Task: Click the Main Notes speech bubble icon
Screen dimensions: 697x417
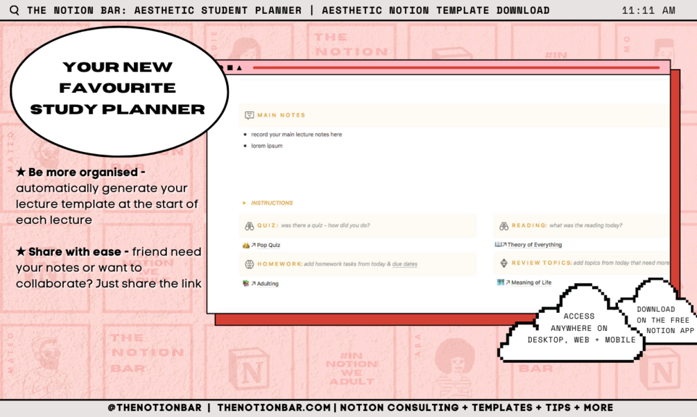Action: coord(250,115)
